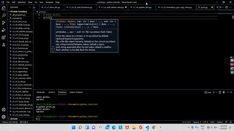The height and width of the screenshot is (131, 234).
Task: Open Explorer views and more actions ellipsis
Action: click(30, 7)
